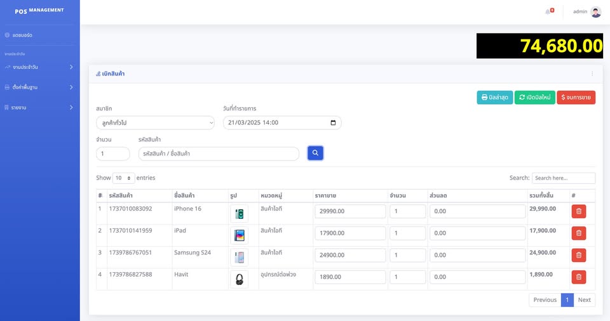
Task: Open the notification bell
Action: click(x=548, y=11)
